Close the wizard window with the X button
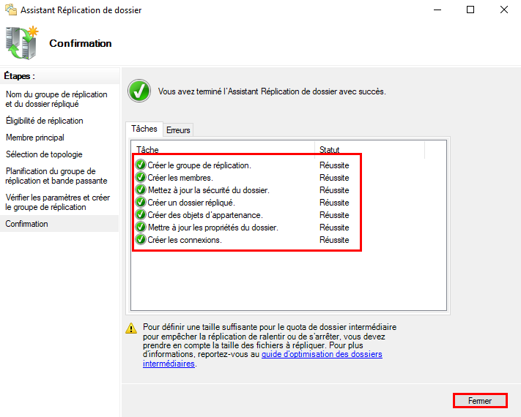Viewport: 521px width, 417px height. [x=503, y=10]
